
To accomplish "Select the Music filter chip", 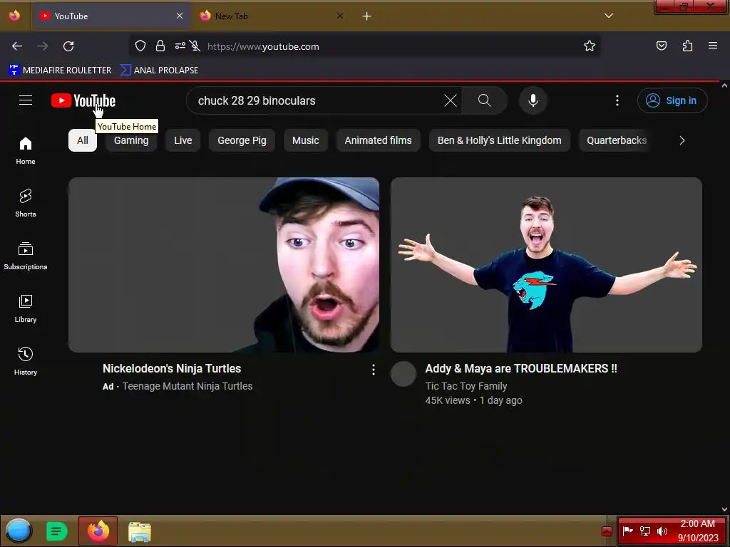I will coord(305,140).
